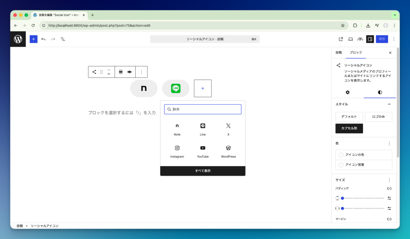Click the WordPress logo in the top-left

click(18, 39)
